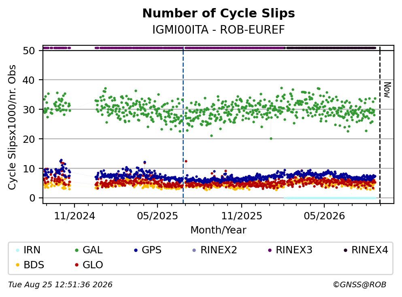The height and width of the screenshot is (297, 402).
Task: Click the RINEX2 legend marker
Action: pos(194,250)
